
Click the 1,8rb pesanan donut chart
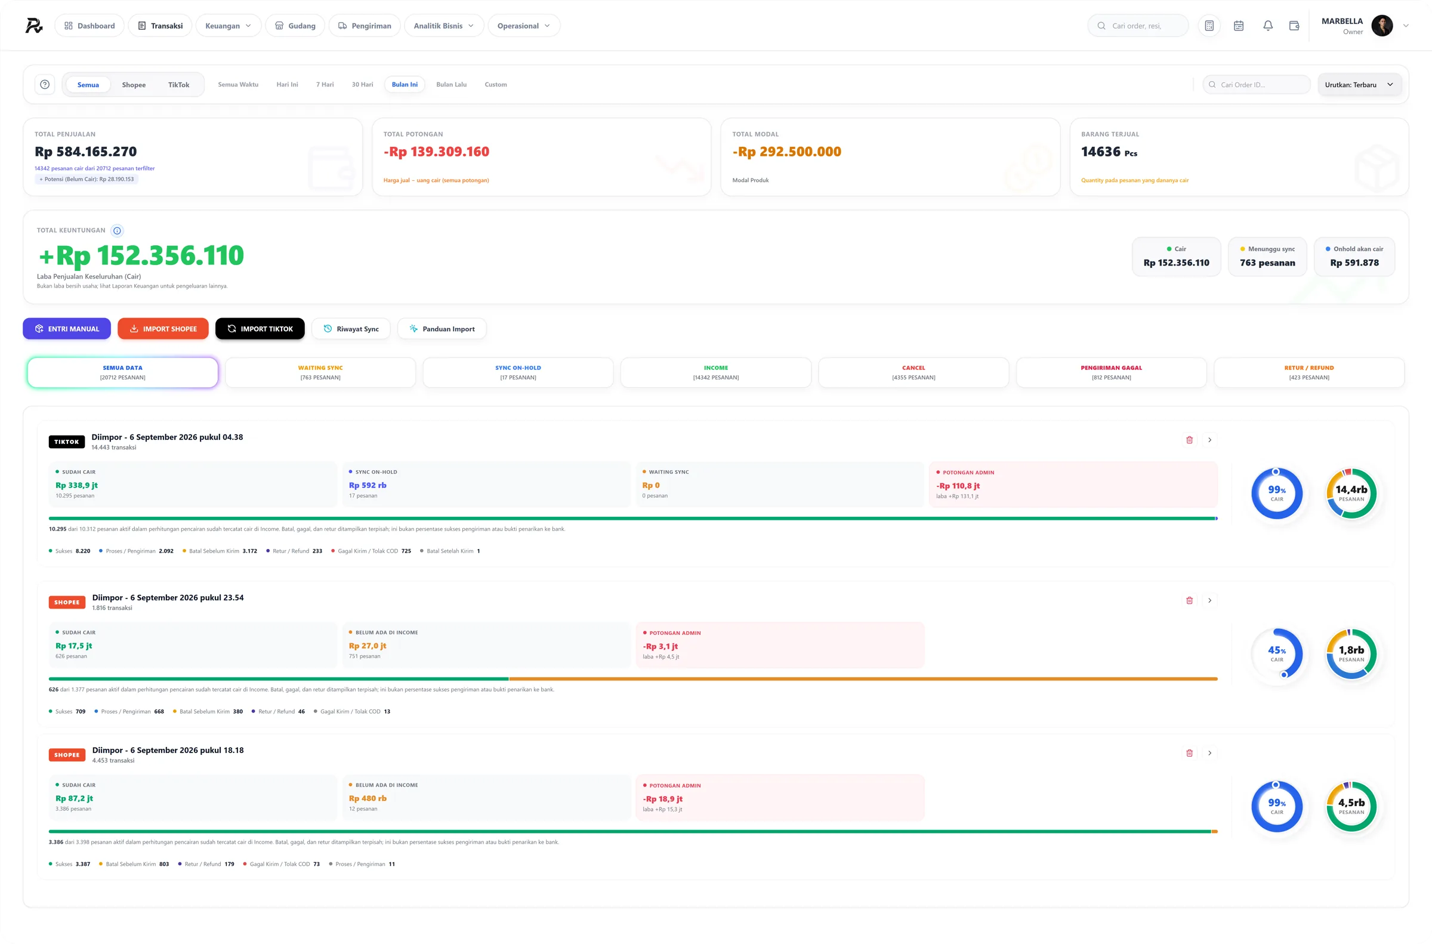tap(1351, 654)
